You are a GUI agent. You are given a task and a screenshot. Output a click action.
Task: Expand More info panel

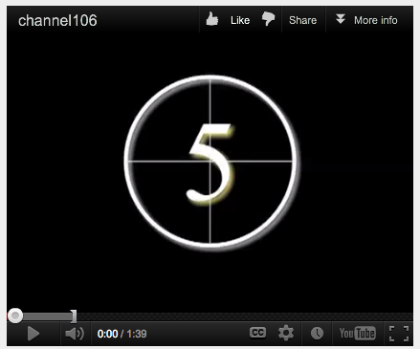point(366,20)
